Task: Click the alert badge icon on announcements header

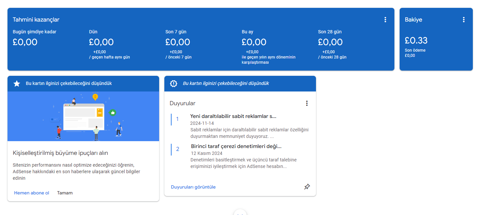Action: 174,84
